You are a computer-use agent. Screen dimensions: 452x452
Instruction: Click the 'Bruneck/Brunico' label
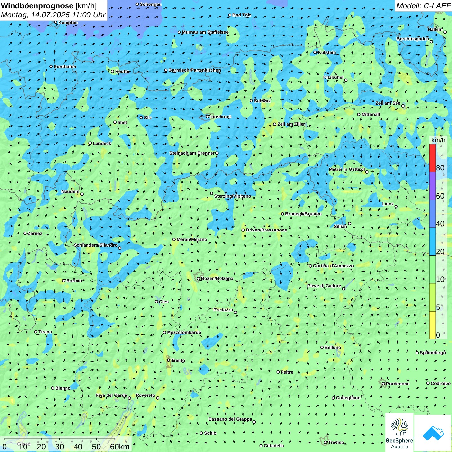click(303, 214)
